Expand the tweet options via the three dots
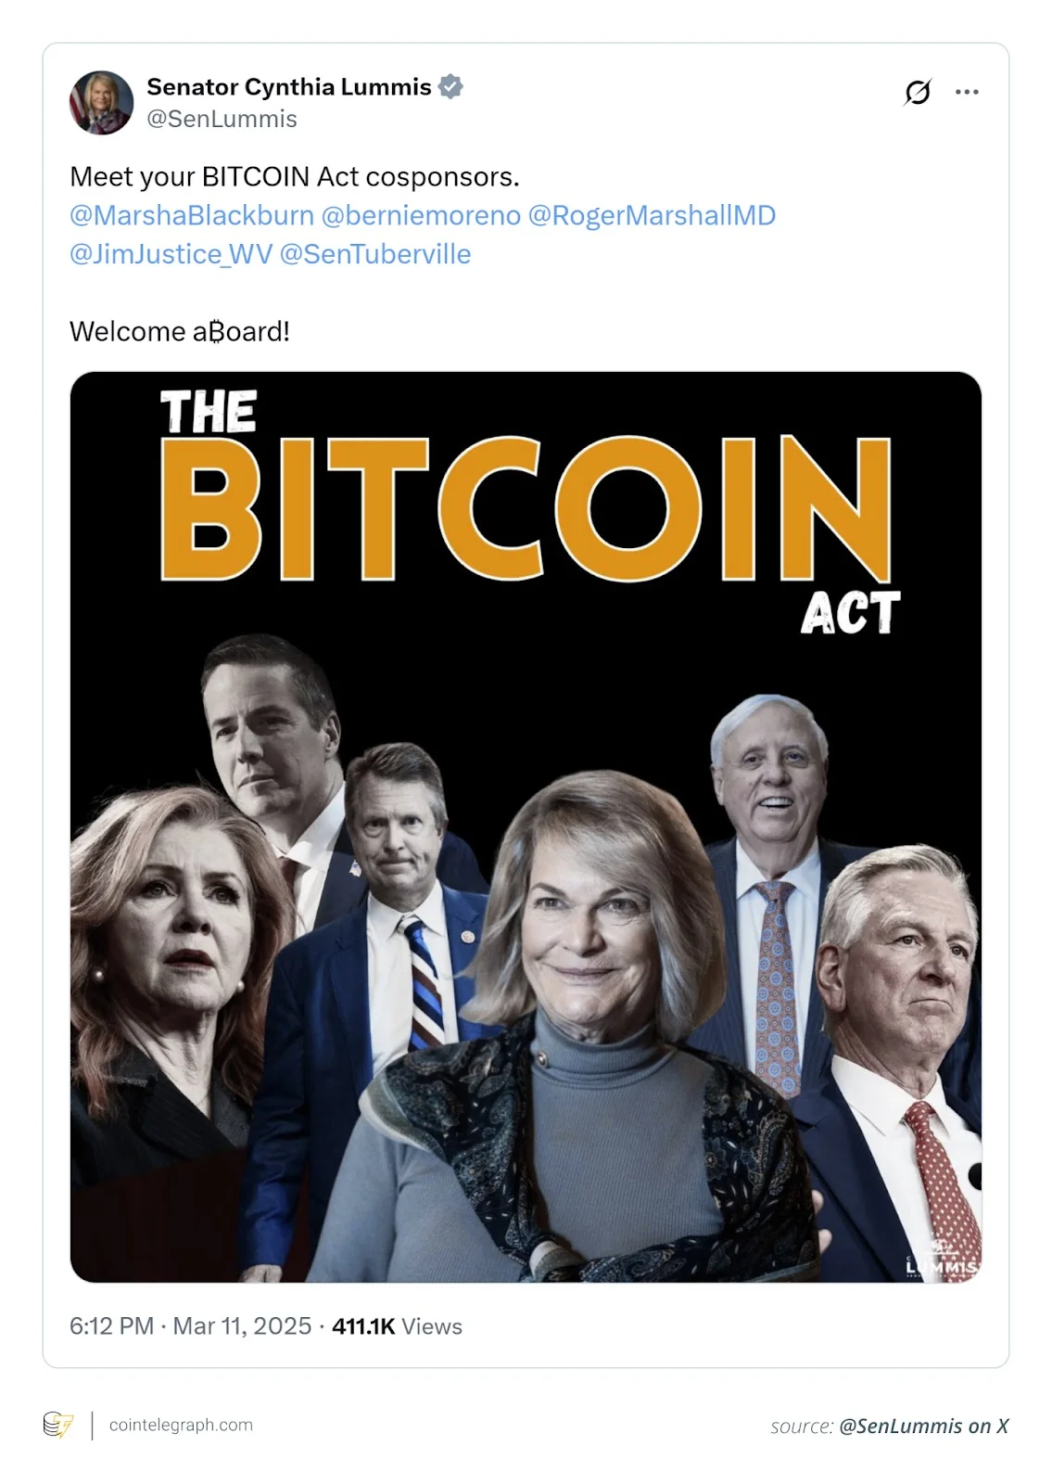Image resolution: width=1052 pixels, height=1484 pixels. 968,92
